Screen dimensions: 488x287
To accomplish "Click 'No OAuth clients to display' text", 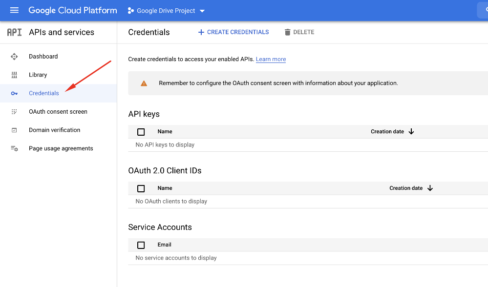I will pyautogui.click(x=171, y=201).
